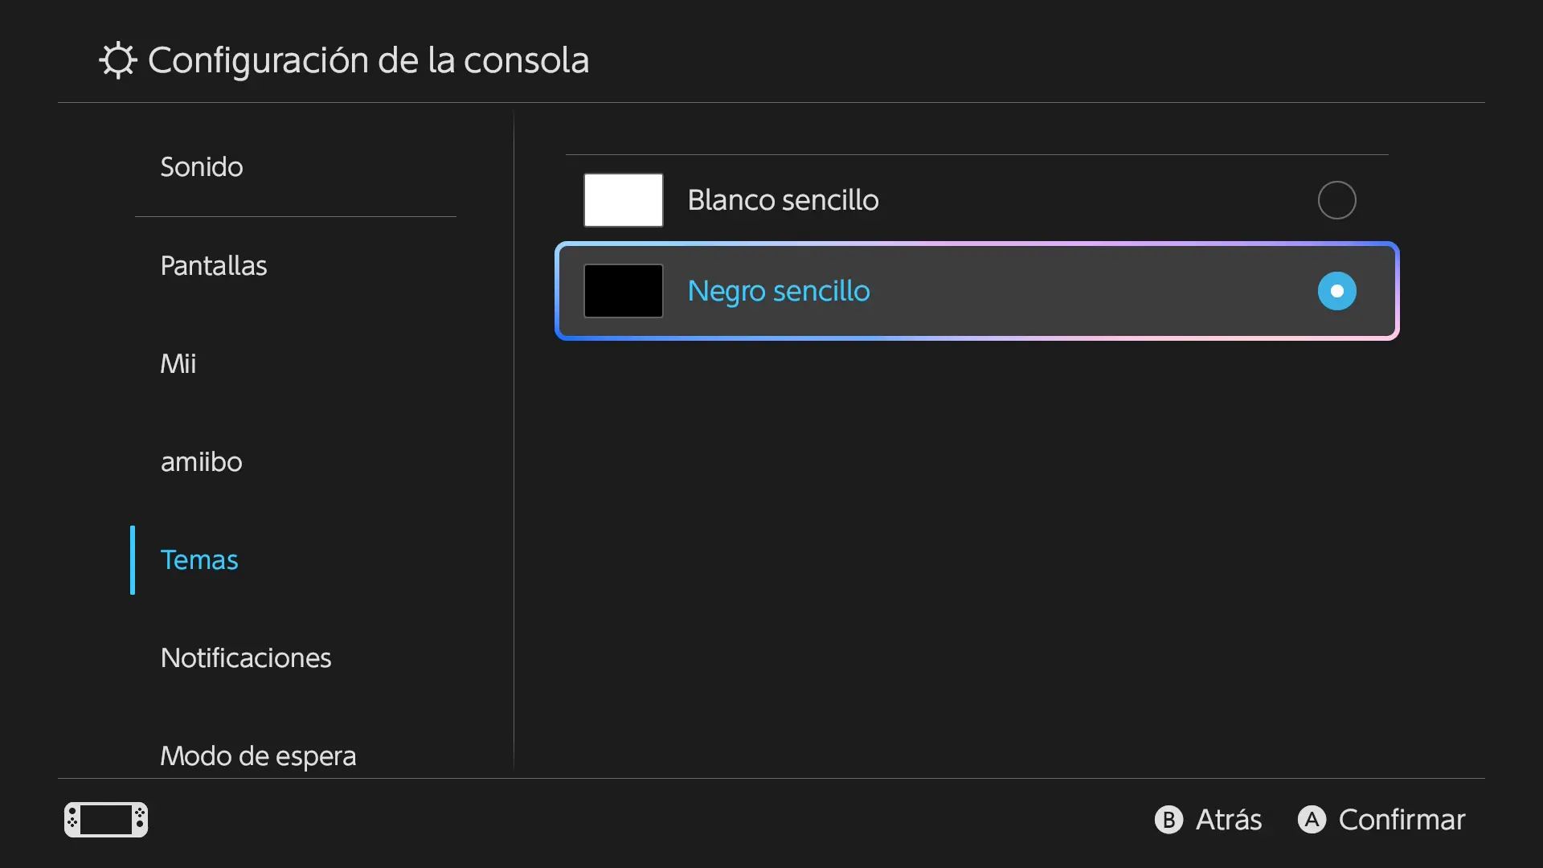1543x868 pixels.
Task: Choose the Negro sencillo theme label
Action: pyautogui.click(x=779, y=292)
